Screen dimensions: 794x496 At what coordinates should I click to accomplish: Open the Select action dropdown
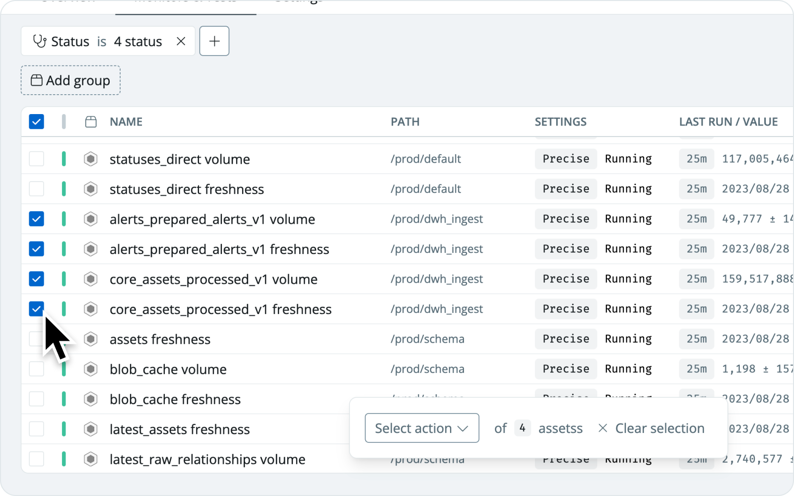point(421,428)
